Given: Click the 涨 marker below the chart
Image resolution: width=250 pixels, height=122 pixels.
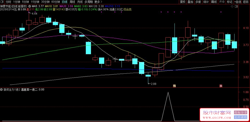Looking at the screenshot, I should coord(221,86).
